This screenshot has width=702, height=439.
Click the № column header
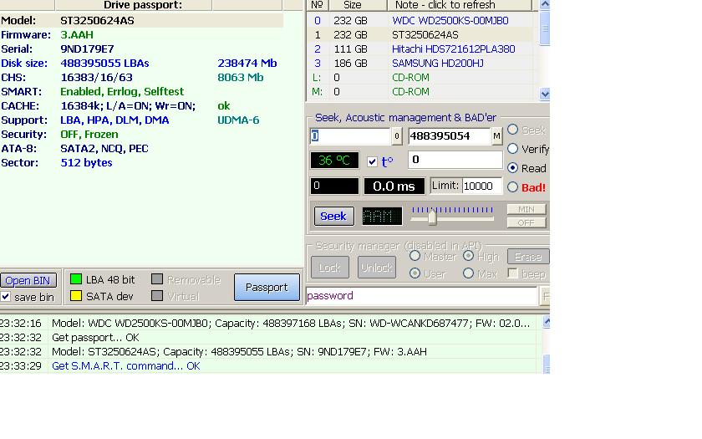coord(318,5)
